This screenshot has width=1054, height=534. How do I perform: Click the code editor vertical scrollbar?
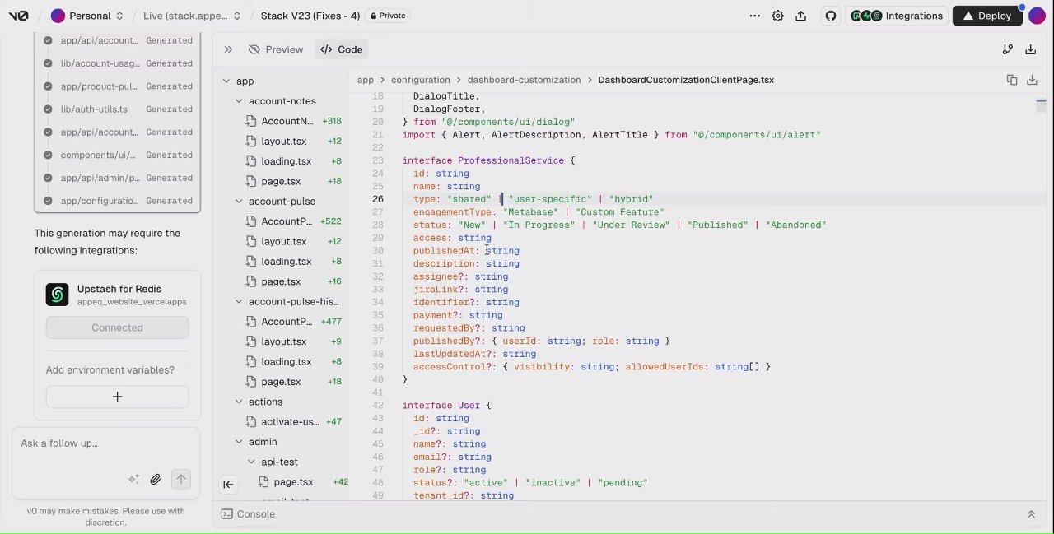(1041, 107)
